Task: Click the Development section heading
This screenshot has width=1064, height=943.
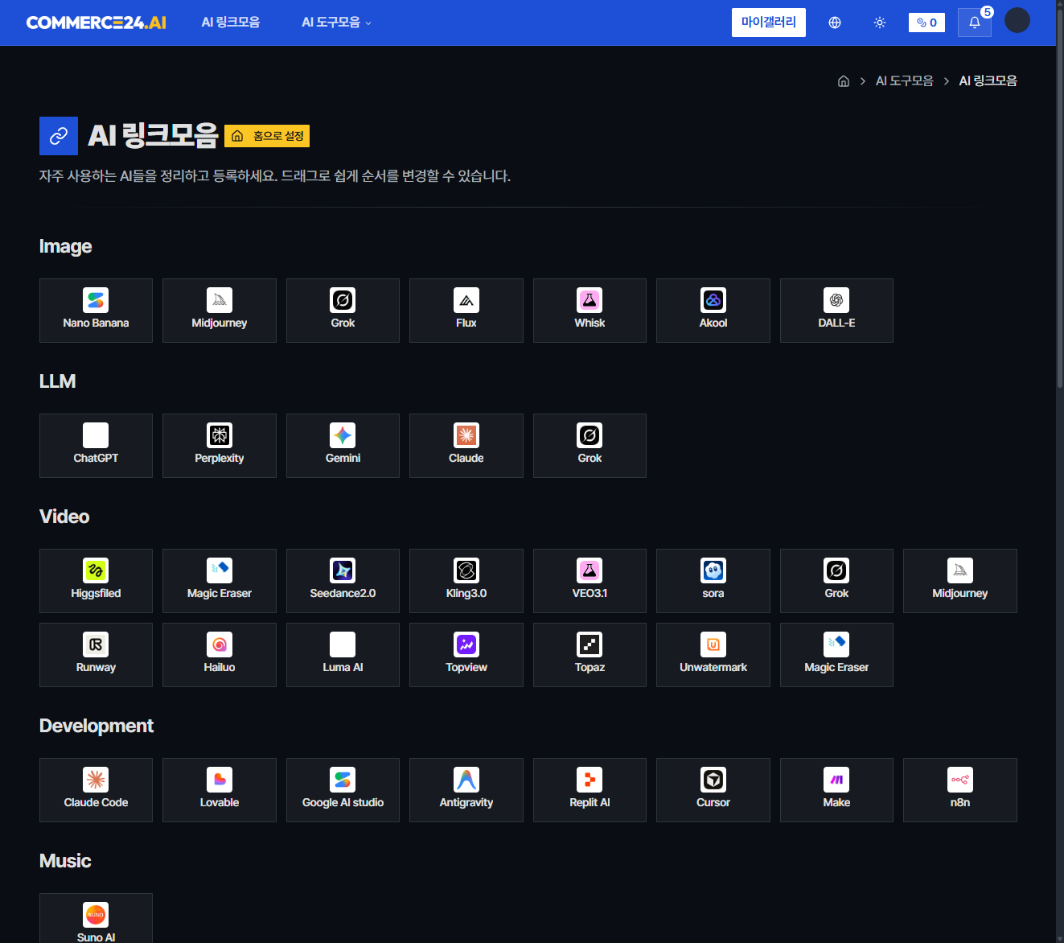Action: tap(97, 726)
